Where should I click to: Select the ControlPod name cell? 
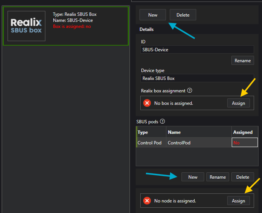[198, 143]
